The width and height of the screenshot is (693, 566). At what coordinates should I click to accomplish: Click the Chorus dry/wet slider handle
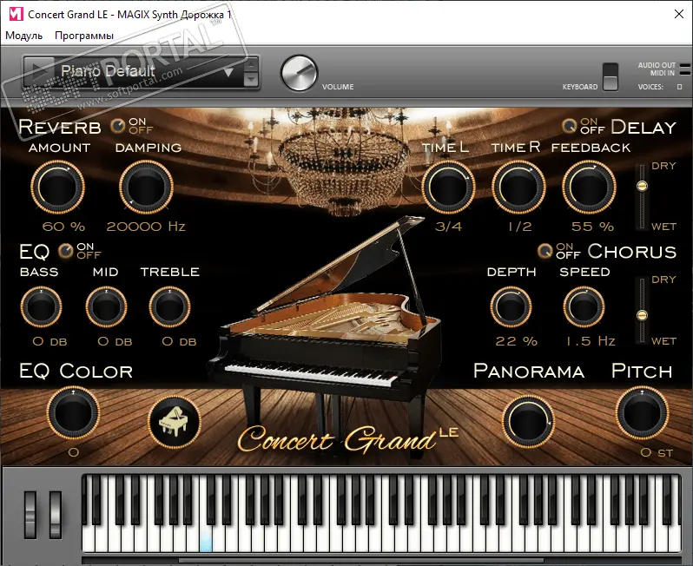click(x=642, y=315)
